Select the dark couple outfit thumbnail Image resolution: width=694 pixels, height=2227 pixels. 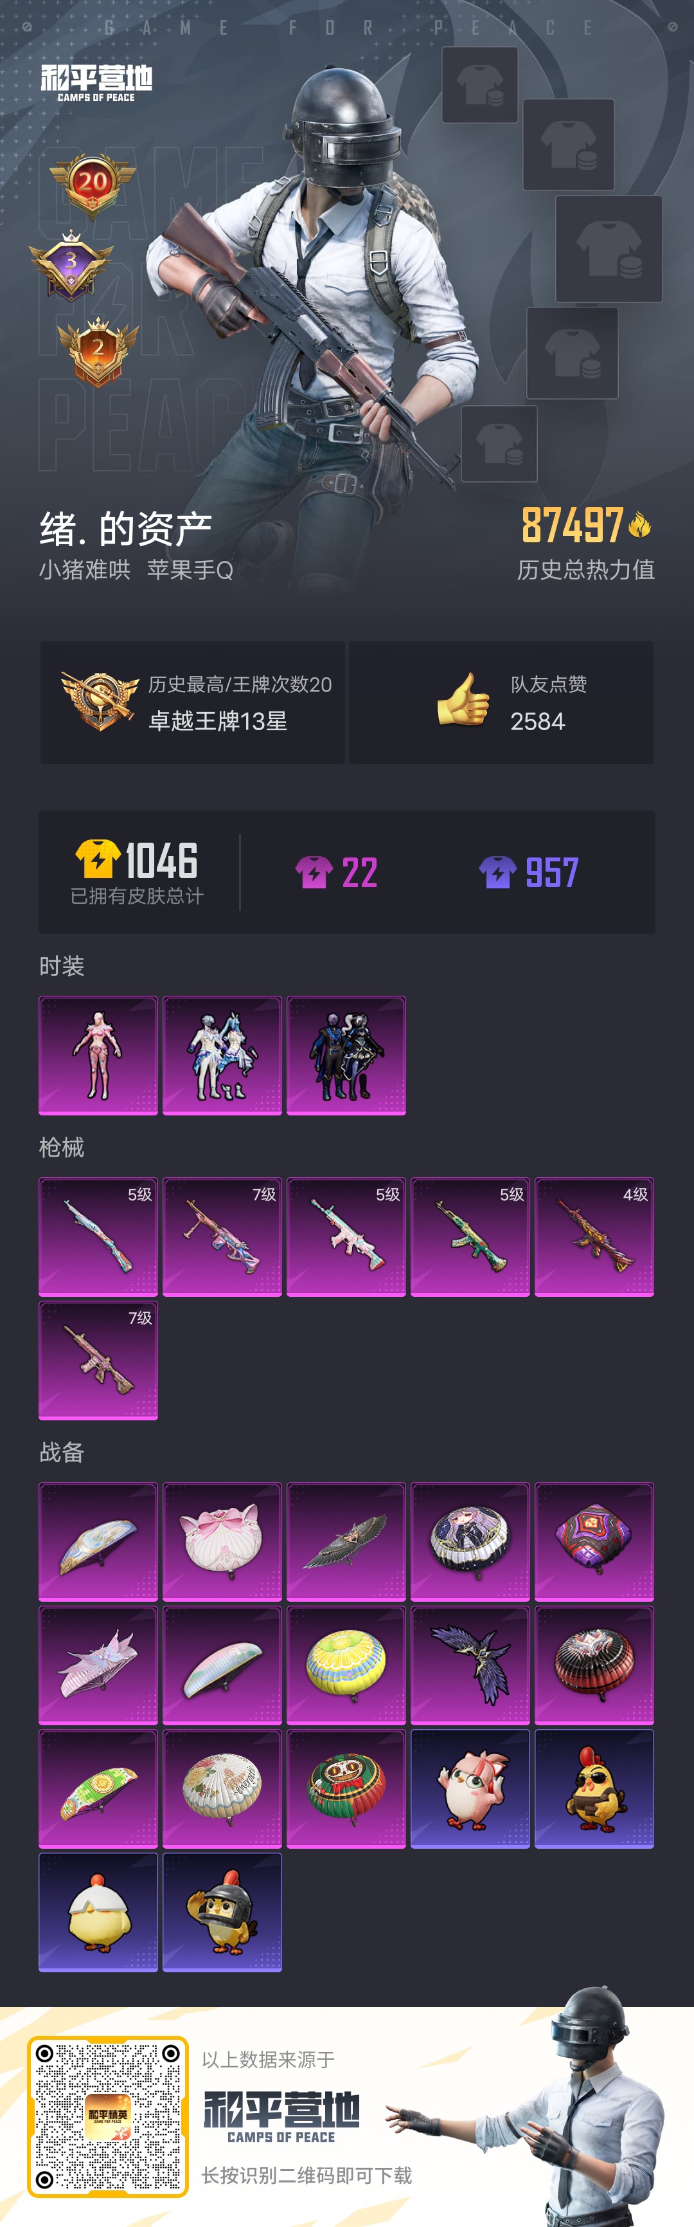[346, 1056]
